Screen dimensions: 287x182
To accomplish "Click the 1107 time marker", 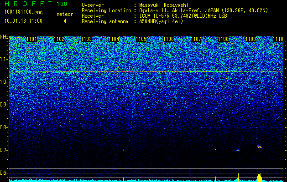I will [x=196, y=39].
